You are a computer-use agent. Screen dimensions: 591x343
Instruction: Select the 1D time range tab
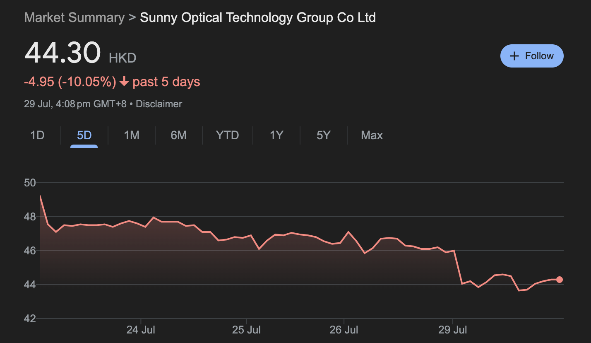[37, 135]
